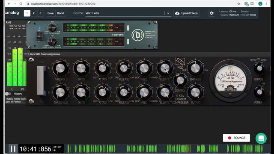Click the RMS meter panel header
274x154 pixels.
pos(15,22)
